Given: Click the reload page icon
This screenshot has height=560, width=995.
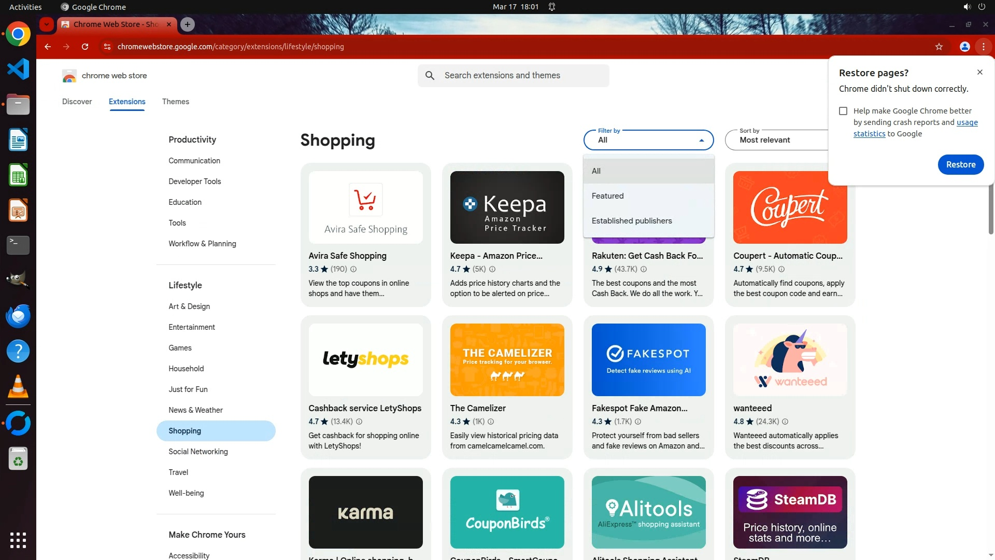Looking at the screenshot, I should [85, 47].
